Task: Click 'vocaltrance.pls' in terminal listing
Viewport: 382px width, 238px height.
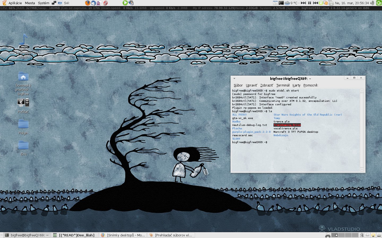Action: [285, 128]
